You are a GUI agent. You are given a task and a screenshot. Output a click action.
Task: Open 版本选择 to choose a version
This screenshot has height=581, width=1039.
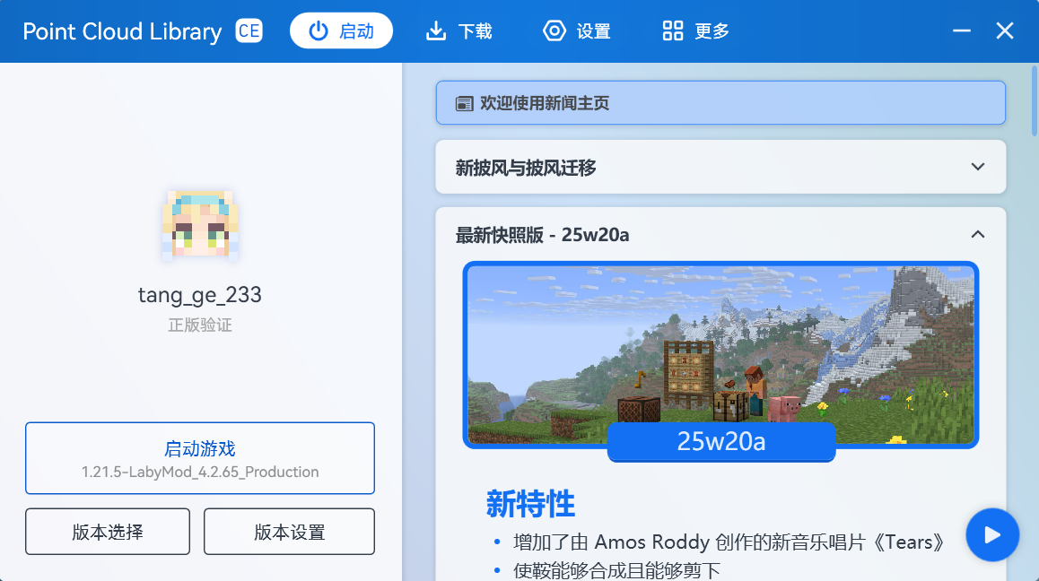coord(108,532)
